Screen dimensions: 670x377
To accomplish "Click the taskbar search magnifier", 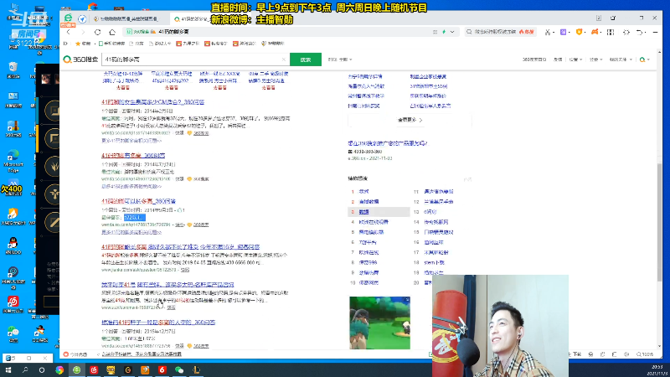I will pos(25,370).
